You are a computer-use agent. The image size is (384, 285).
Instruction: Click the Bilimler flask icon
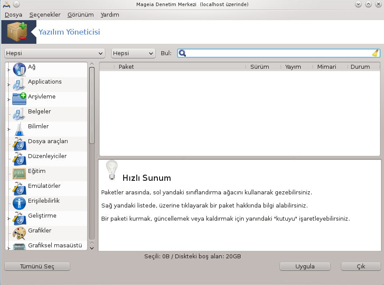(19, 129)
